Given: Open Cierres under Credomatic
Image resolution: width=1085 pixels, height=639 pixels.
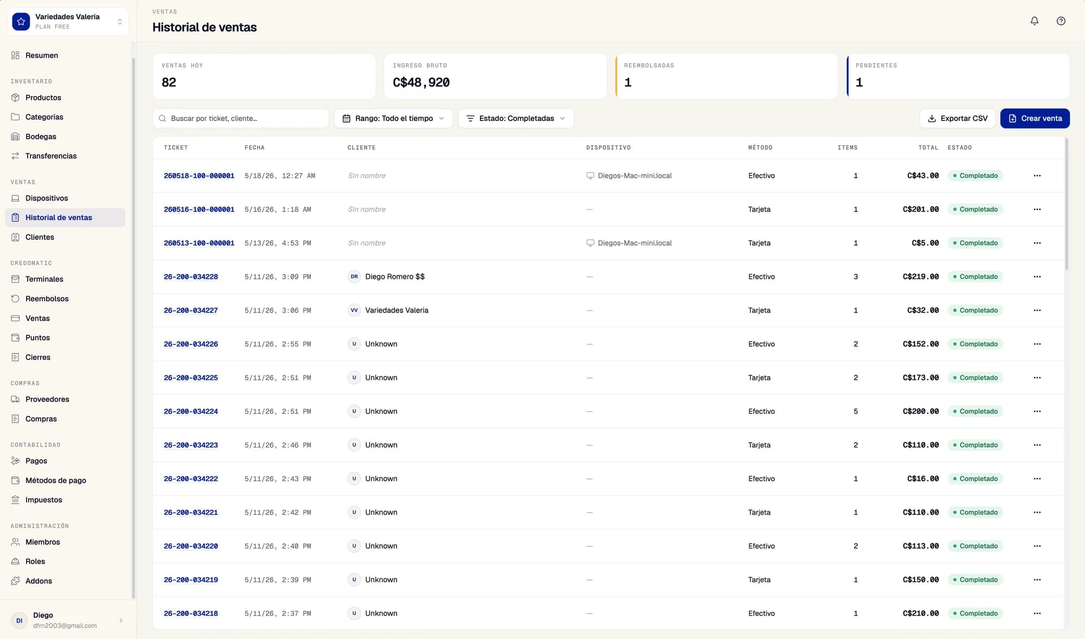Looking at the screenshot, I should [65, 357].
